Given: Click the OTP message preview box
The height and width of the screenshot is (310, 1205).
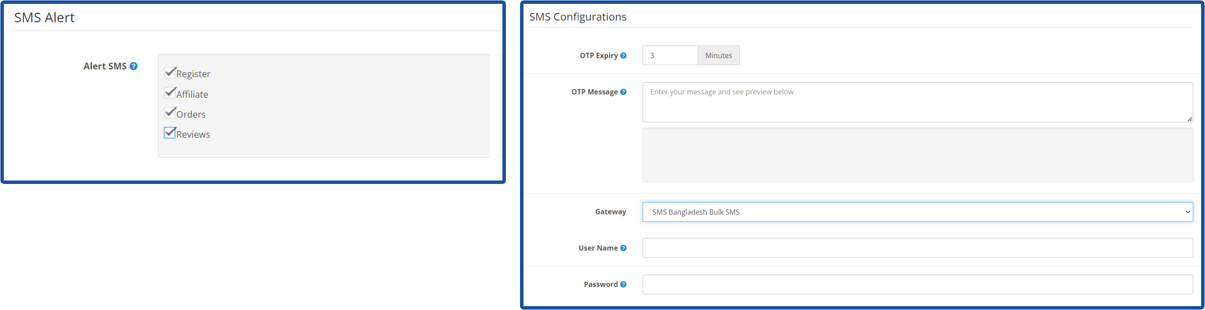Looking at the screenshot, I should point(917,155).
